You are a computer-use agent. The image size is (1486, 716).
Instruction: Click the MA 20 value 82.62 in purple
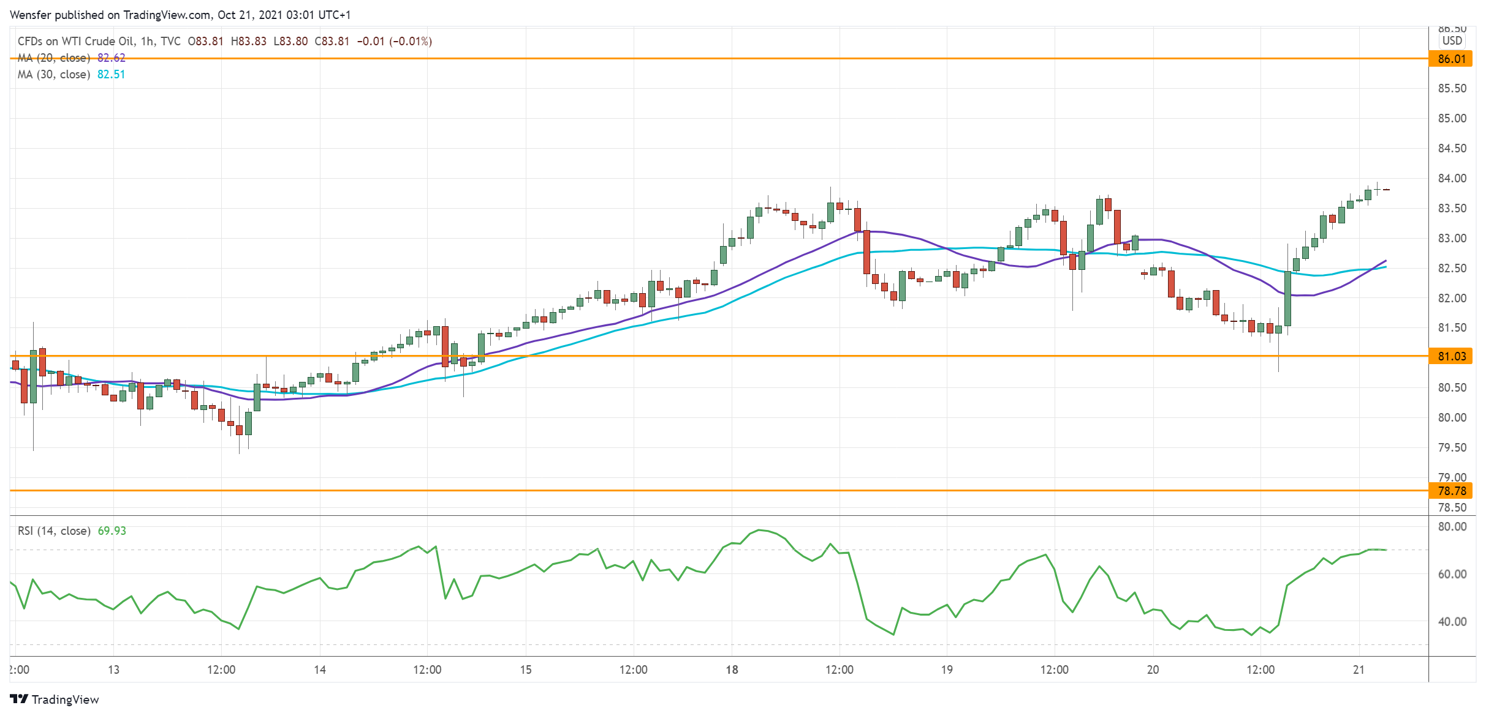[x=112, y=58]
